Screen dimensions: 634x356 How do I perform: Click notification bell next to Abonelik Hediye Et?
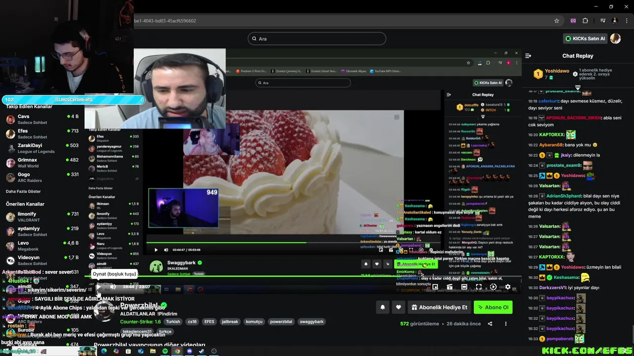coord(382,307)
